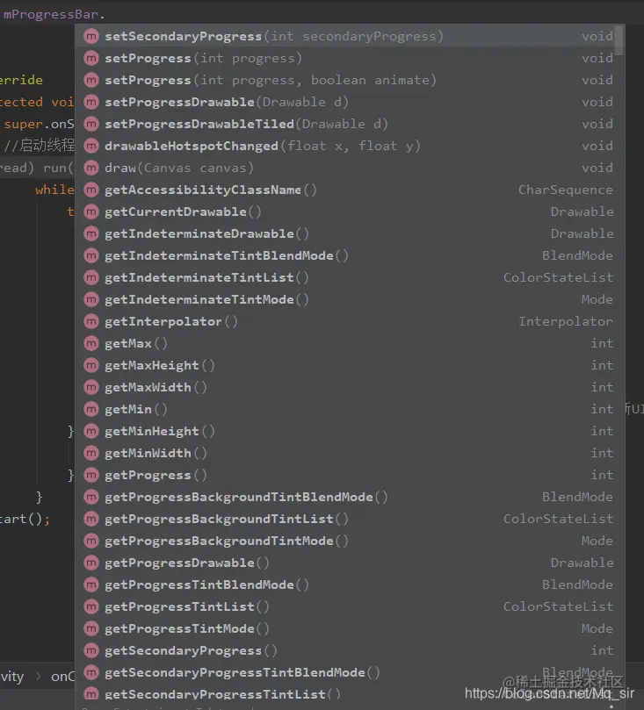Click method icon beside getProgressBackgroundTintMode
The height and width of the screenshot is (710, 644).
(91, 541)
